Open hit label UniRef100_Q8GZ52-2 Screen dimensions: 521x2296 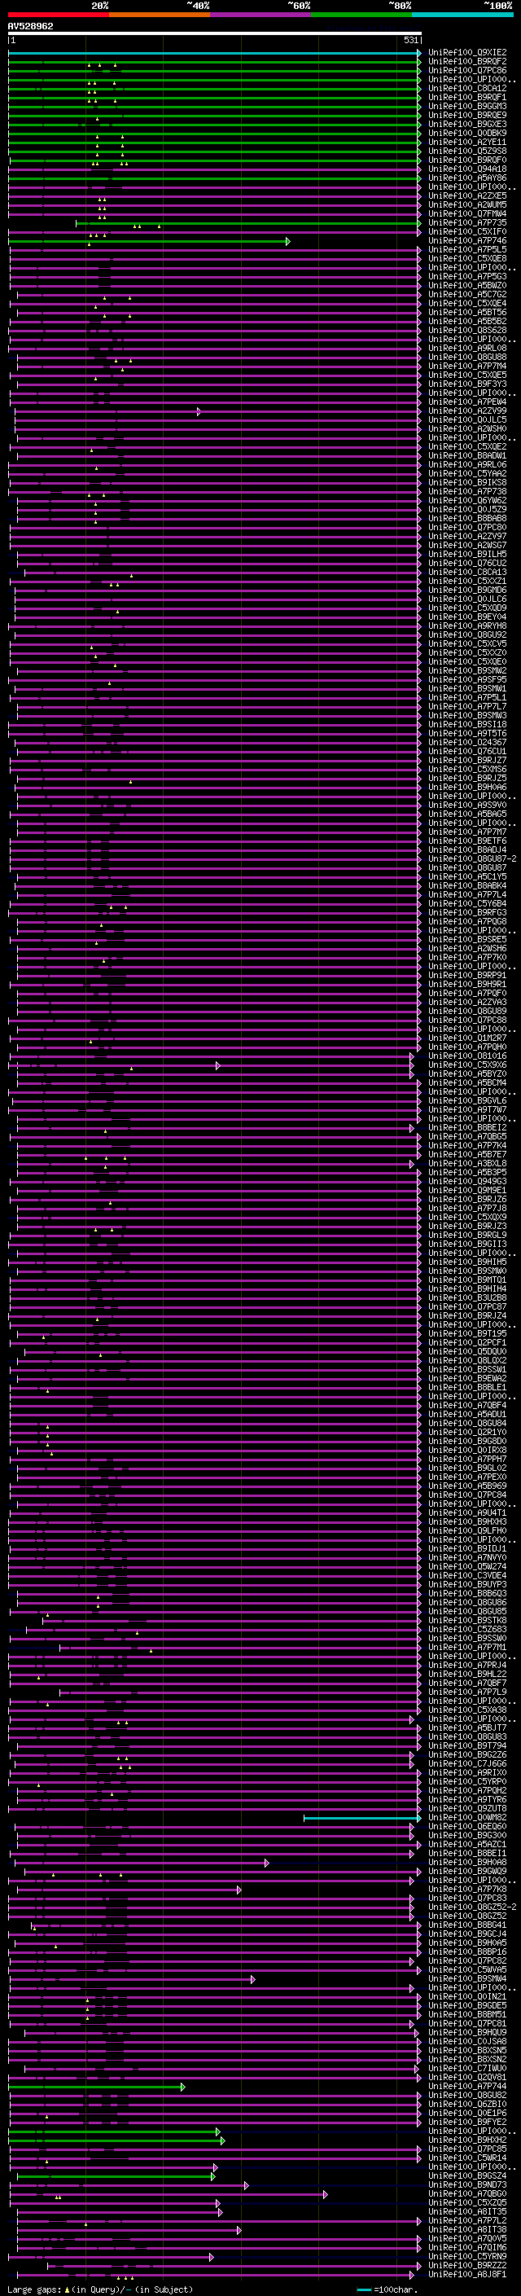coord(472,1907)
